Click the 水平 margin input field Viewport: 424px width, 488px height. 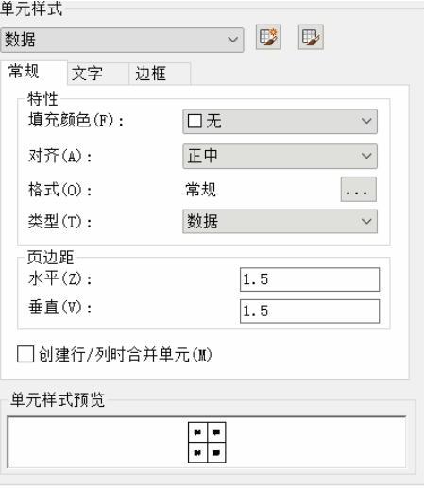pos(310,279)
